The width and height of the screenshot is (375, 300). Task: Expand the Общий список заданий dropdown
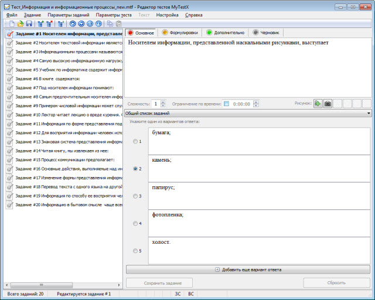point(369,113)
